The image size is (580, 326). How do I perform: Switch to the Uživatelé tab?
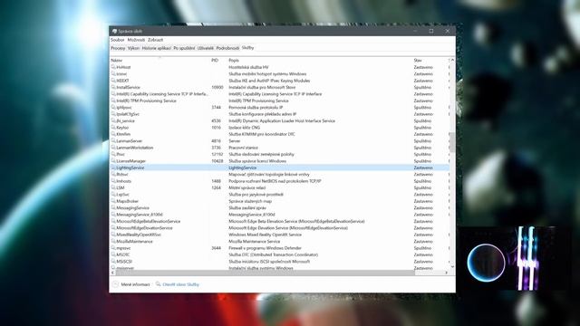pyautogui.click(x=206, y=48)
